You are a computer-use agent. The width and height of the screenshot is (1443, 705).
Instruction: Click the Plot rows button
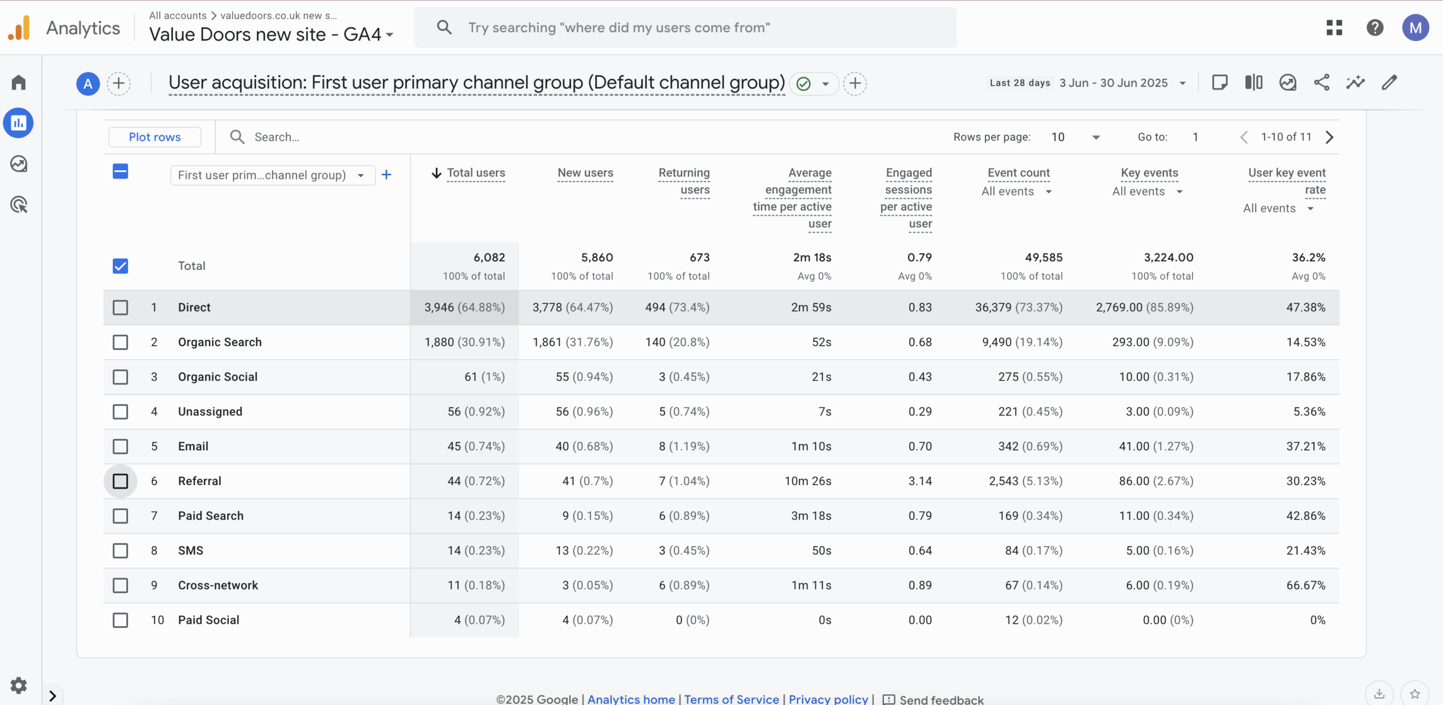point(154,137)
